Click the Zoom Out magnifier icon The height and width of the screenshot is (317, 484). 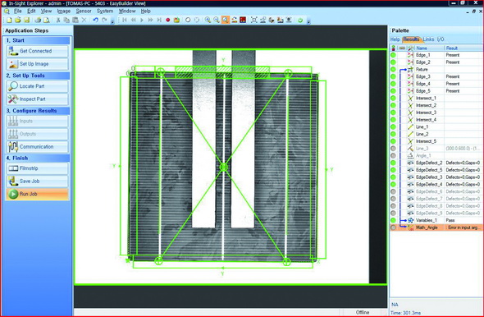(217, 20)
